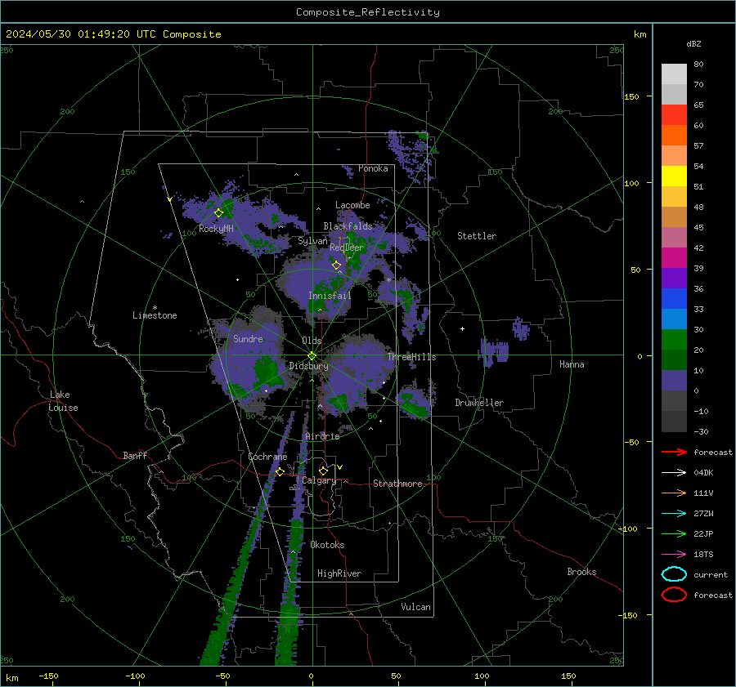Click the 0 dBZ slate-purple swatch
Viewport: 736px width, 687px height.
point(674,381)
